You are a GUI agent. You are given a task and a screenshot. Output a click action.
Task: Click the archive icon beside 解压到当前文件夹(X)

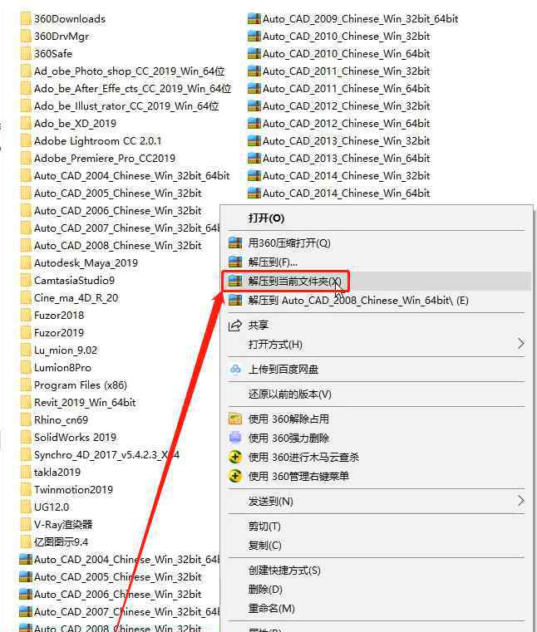(235, 281)
